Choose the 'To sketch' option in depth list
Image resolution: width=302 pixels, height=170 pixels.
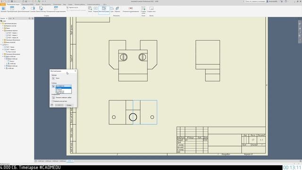(x=64, y=90)
